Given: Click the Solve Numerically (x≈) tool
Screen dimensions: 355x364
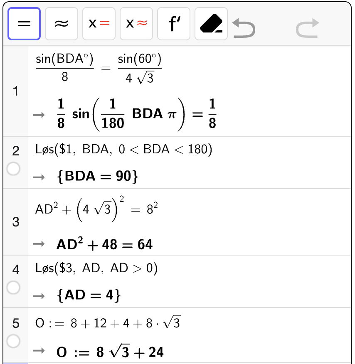Looking at the screenshot, I should coord(136,24).
